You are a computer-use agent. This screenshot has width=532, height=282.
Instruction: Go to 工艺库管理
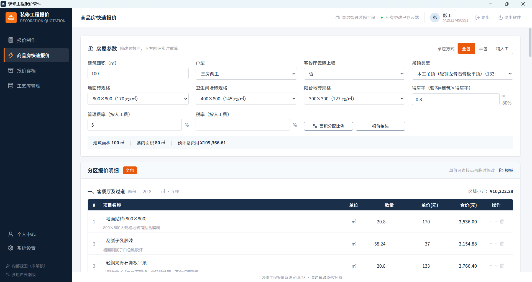36,86
